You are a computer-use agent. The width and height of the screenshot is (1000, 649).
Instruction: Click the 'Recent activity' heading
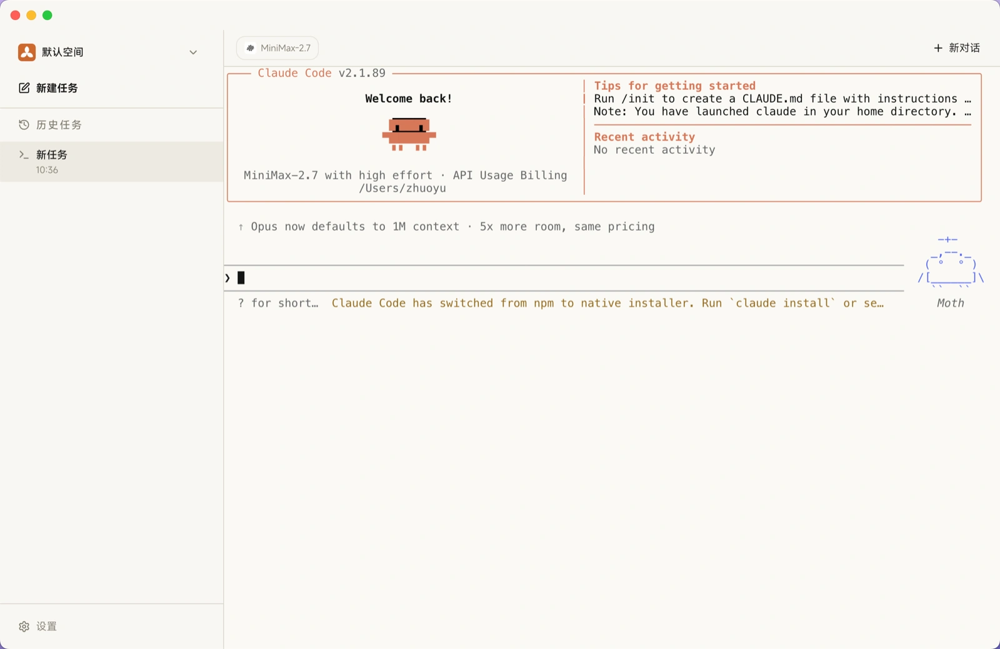point(644,137)
